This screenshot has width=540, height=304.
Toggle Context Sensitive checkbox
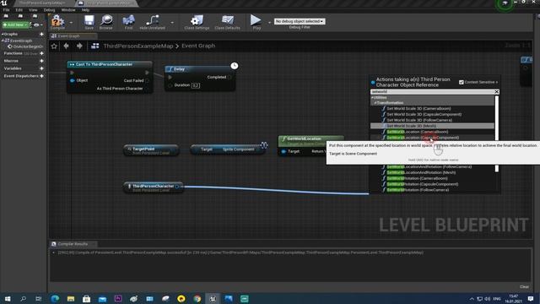click(462, 82)
